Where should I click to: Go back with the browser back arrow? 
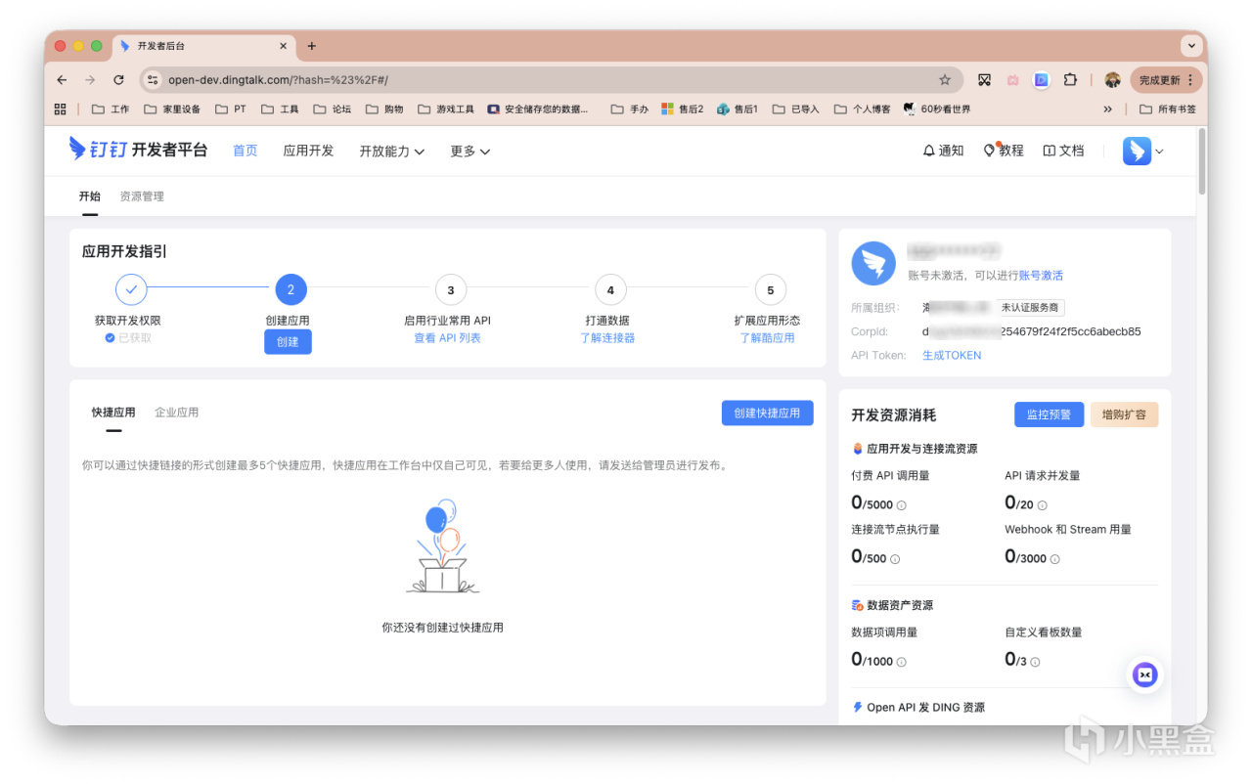tap(63, 80)
